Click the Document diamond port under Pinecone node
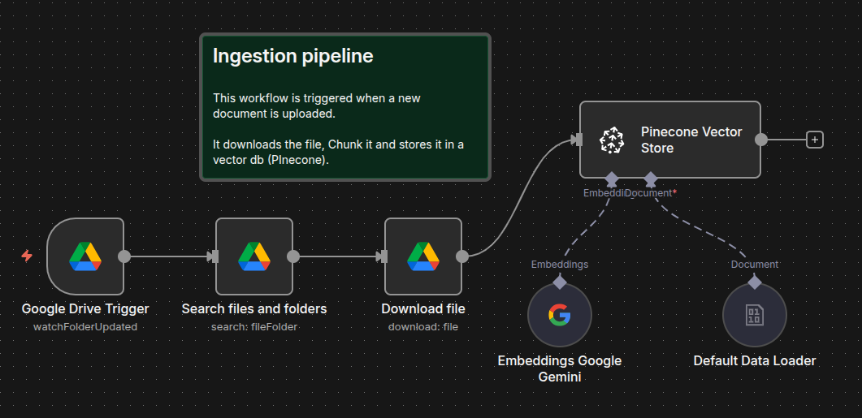The image size is (862, 418). [650, 178]
